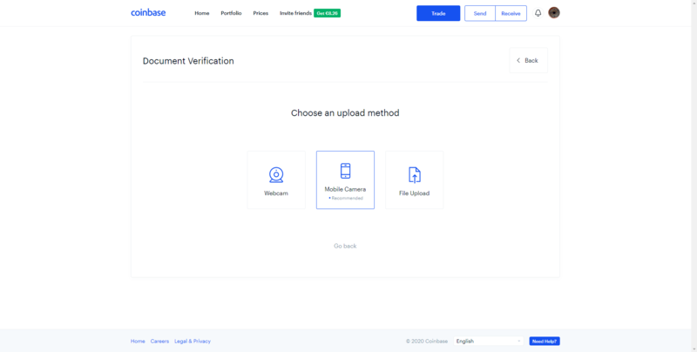Click the blue Trade button

(x=438, y=13)
